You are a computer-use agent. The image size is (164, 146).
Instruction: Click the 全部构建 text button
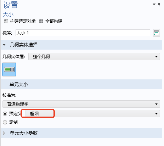pos(54,21)
